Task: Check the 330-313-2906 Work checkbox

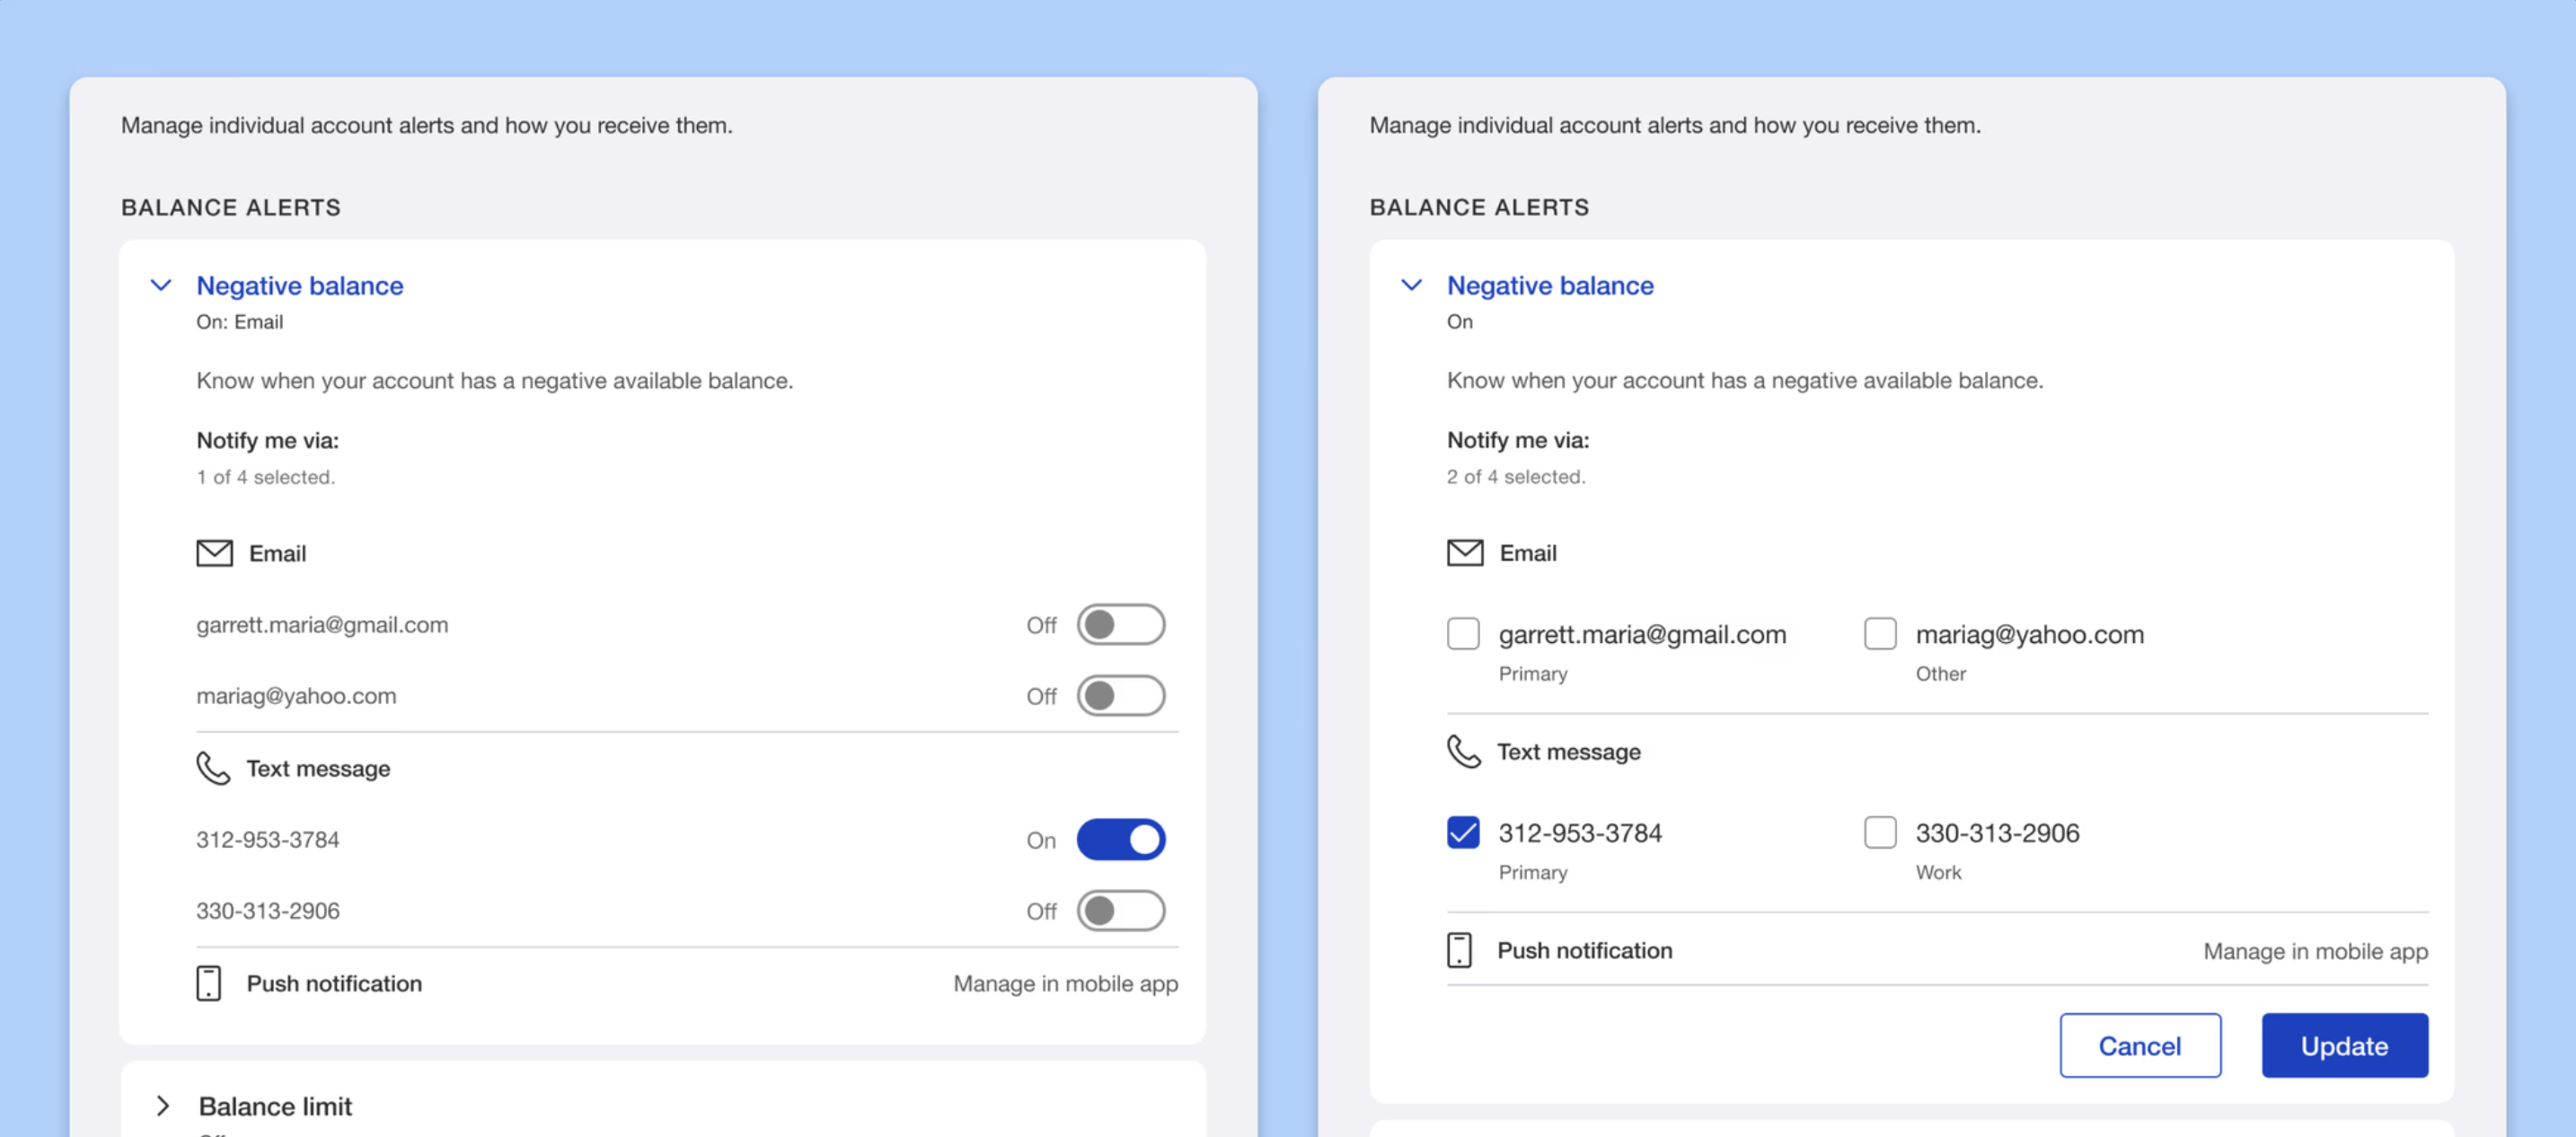Action: click(1880, 832)
